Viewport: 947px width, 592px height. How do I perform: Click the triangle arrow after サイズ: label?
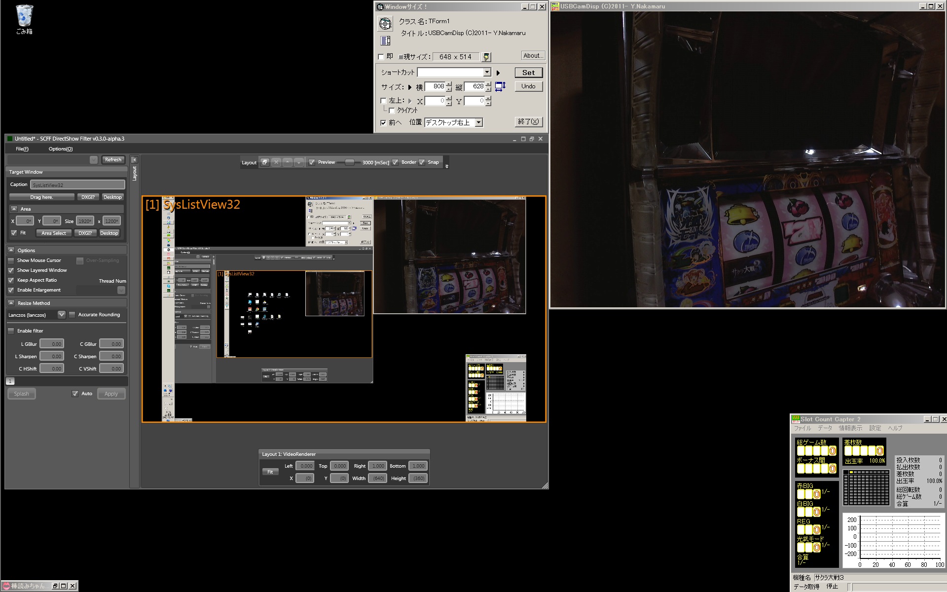pyautogui.click(x=409, y=87)
